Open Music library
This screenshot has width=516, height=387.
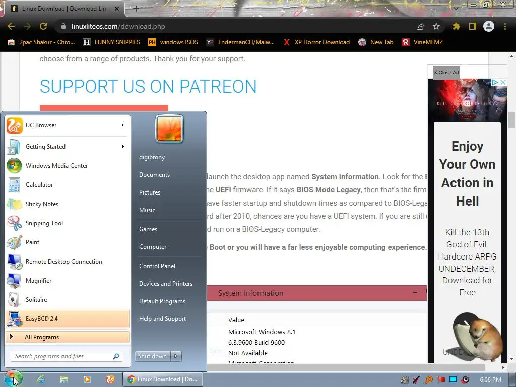point(147,210)
